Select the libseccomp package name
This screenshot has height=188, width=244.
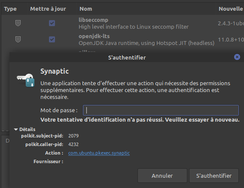(93, 20)
